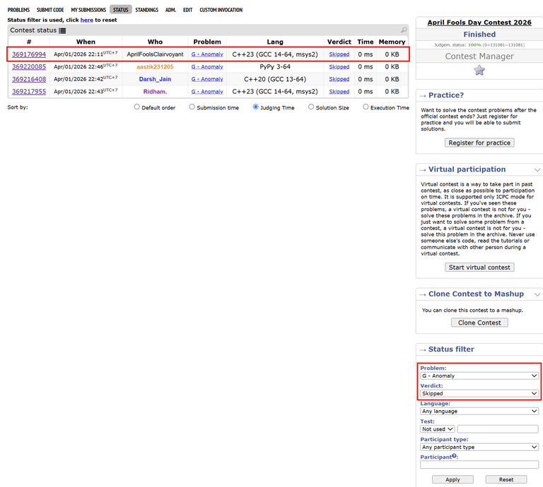This screenshot has width=543, height=487.
Task: Select Execution Time sort option
Action: point(366,107)
